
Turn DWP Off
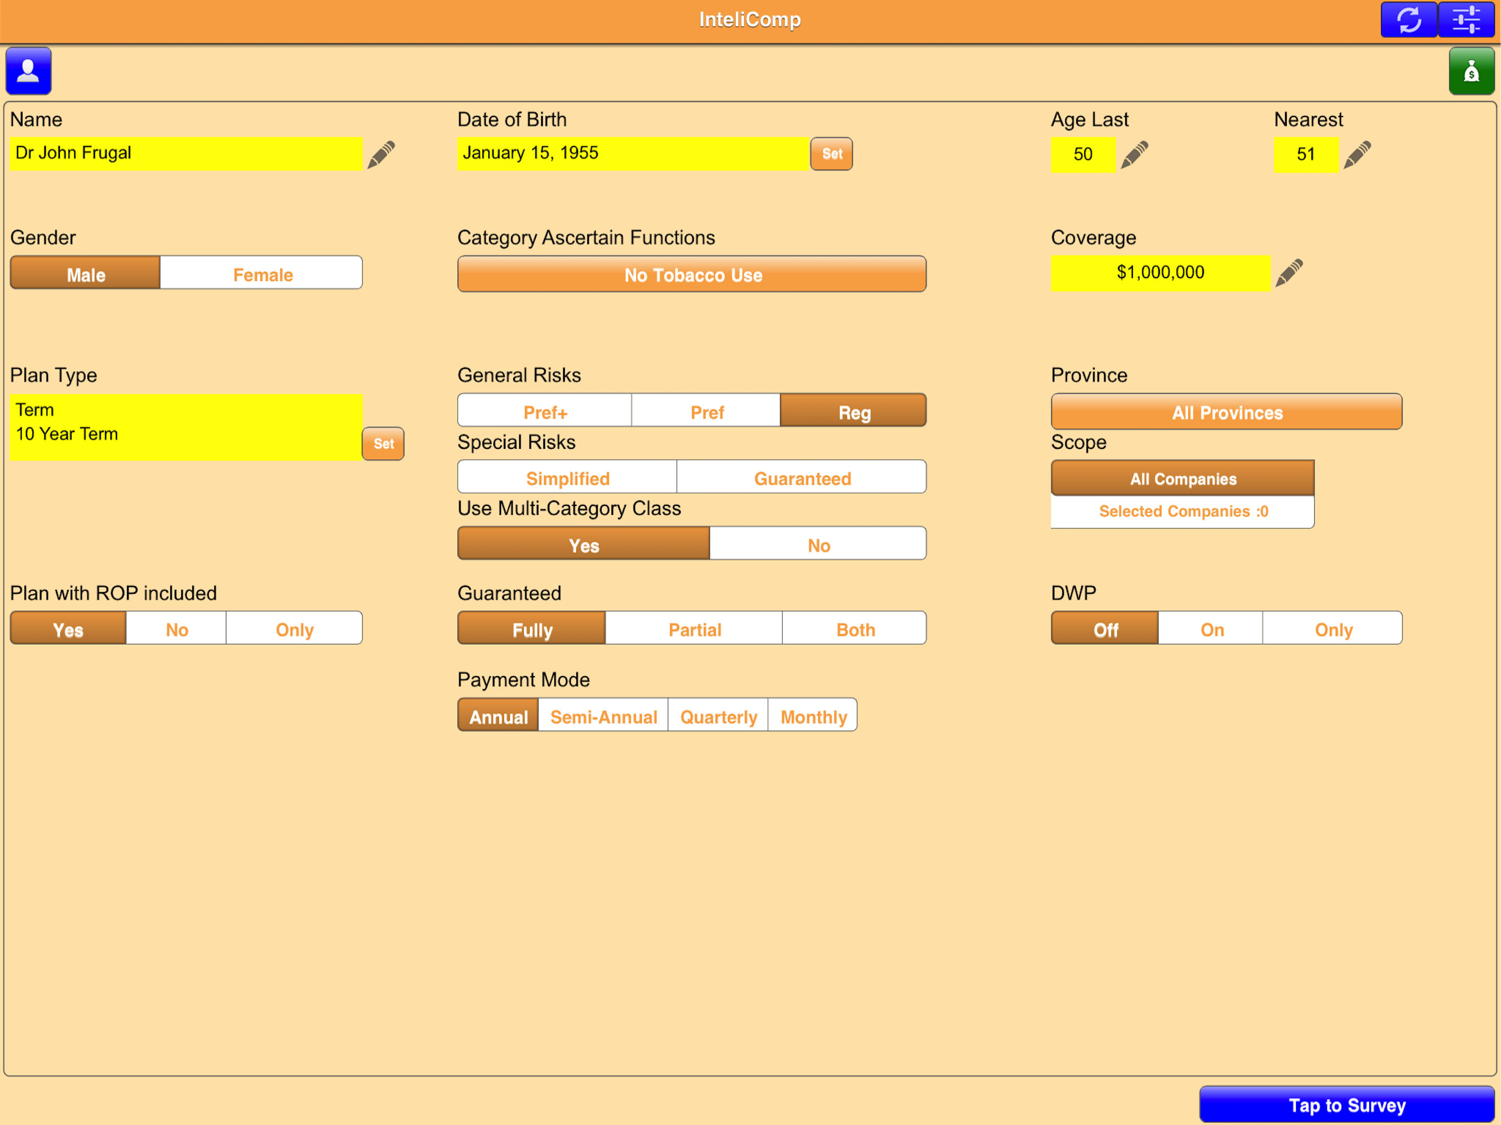[1105, 628]
